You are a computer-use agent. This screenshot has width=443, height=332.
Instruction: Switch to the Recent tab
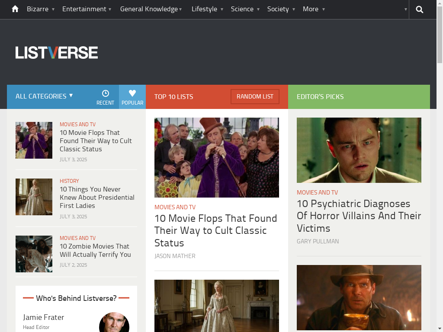pos(106,97)
